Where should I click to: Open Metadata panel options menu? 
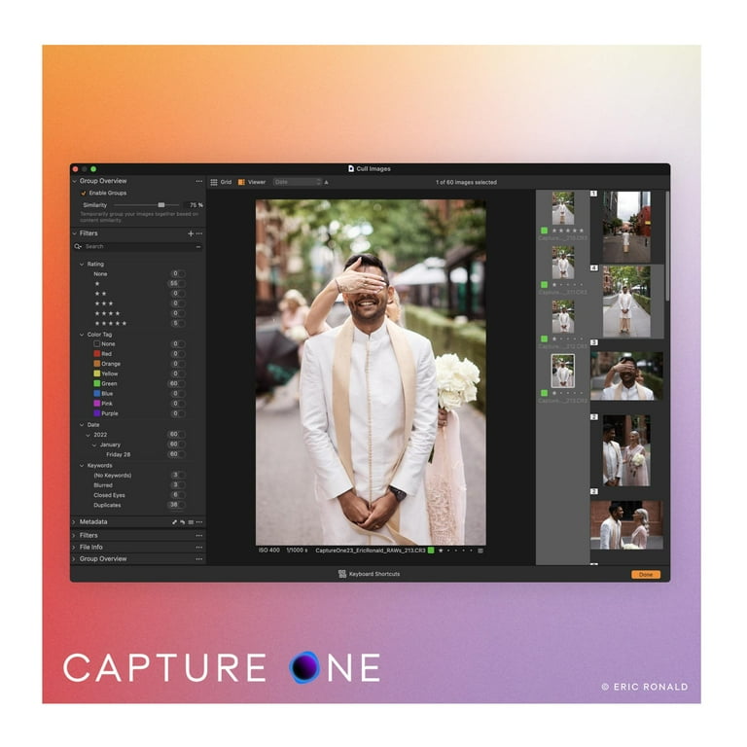pyautogui.click(x=199, y=522)
